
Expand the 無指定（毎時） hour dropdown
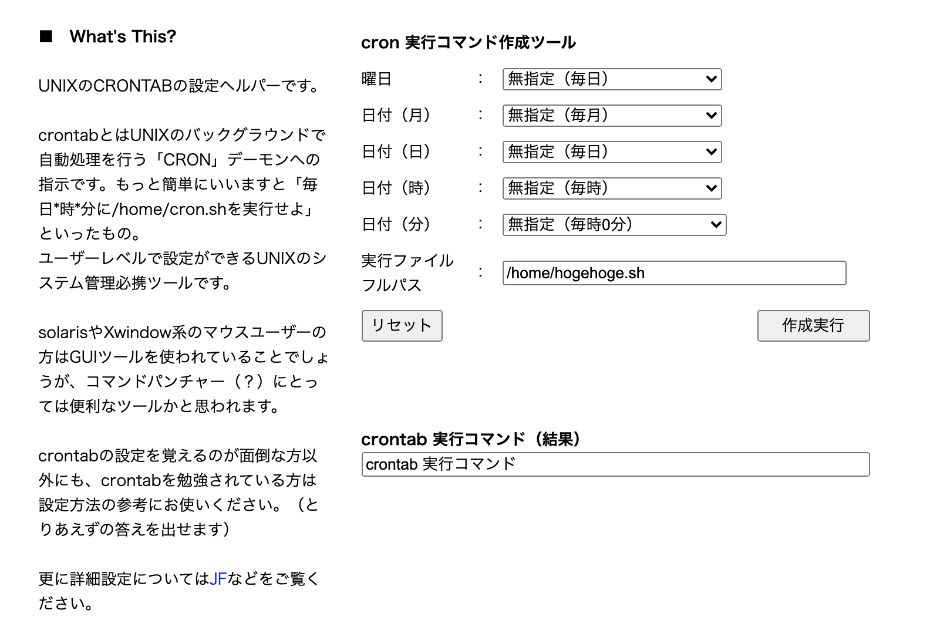tap(611, 188)
